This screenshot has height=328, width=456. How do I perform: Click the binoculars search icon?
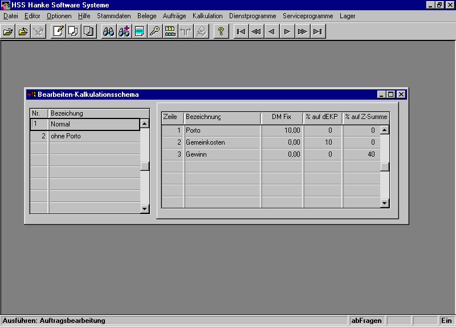click(x=108, y=31)
